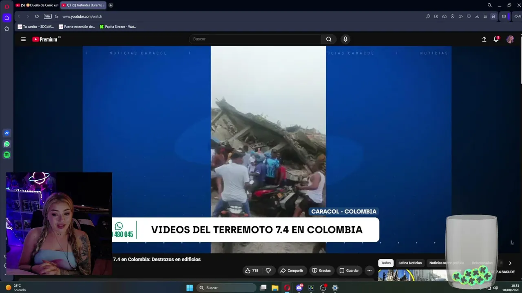This screenshot has width=522, height=293.
Task: Take a snapshot with the camera icon
Action: [444, 16]
